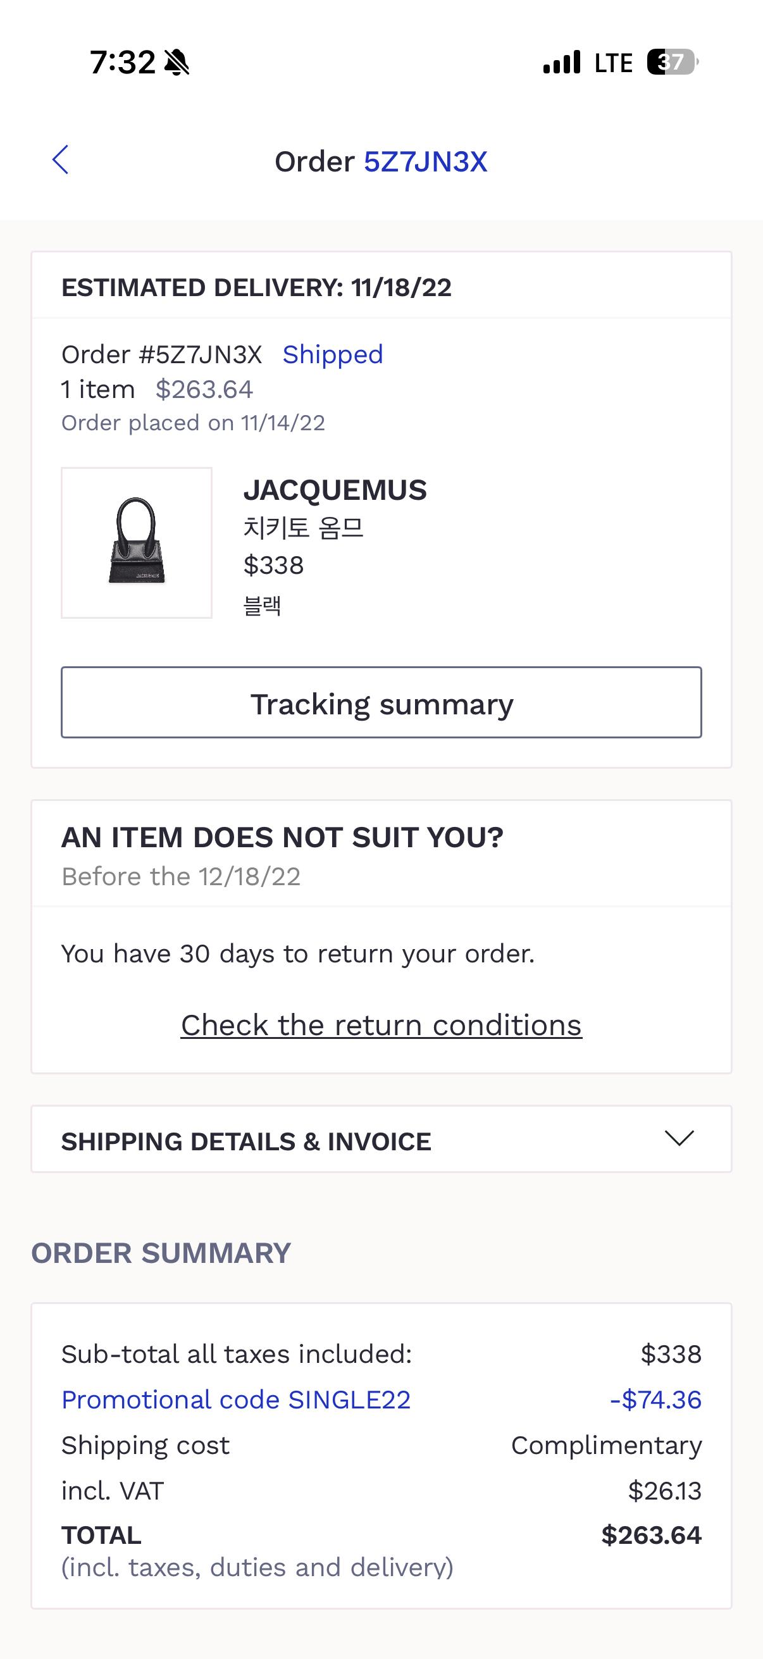Tap the Shipped status label
The width and height of the screenshot is (763, 1659).
pos(333,354)
